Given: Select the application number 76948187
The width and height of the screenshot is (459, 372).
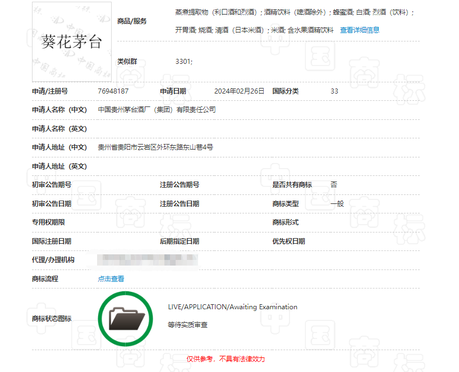Looking at the screenshot, I should click(x=113, y=91).
